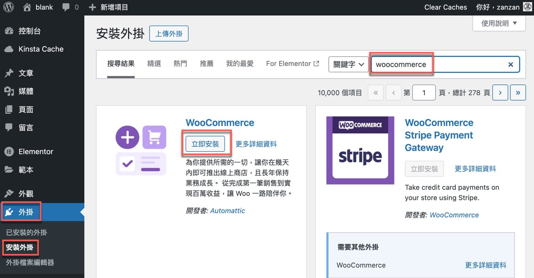Open Stripe Gateway 更多詳細資料 link
Viewport: 534px width, 278px height.
[476, 169]
